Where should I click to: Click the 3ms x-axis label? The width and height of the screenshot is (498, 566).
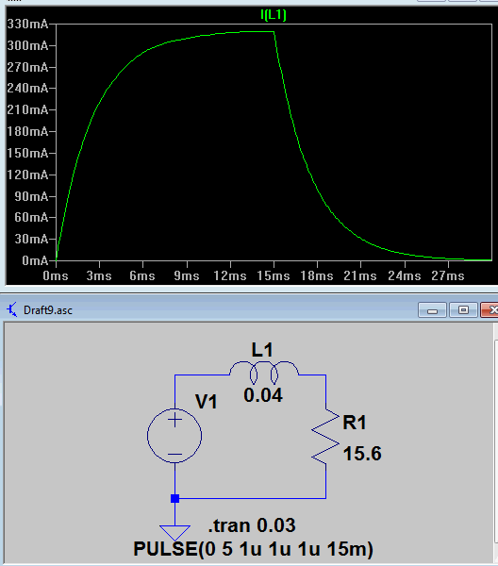coord(99,276)
